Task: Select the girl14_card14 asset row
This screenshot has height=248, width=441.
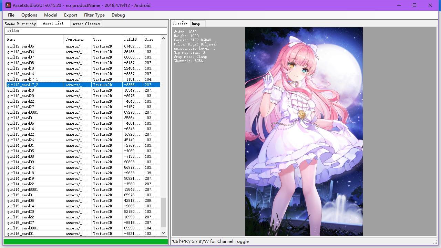Action: click(x=83, y=167)
